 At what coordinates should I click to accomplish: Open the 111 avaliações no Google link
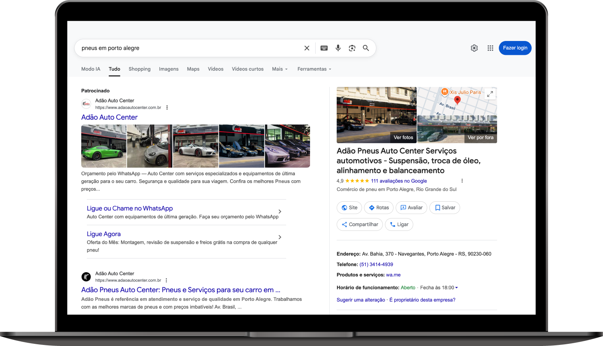(x=399, y=181)
